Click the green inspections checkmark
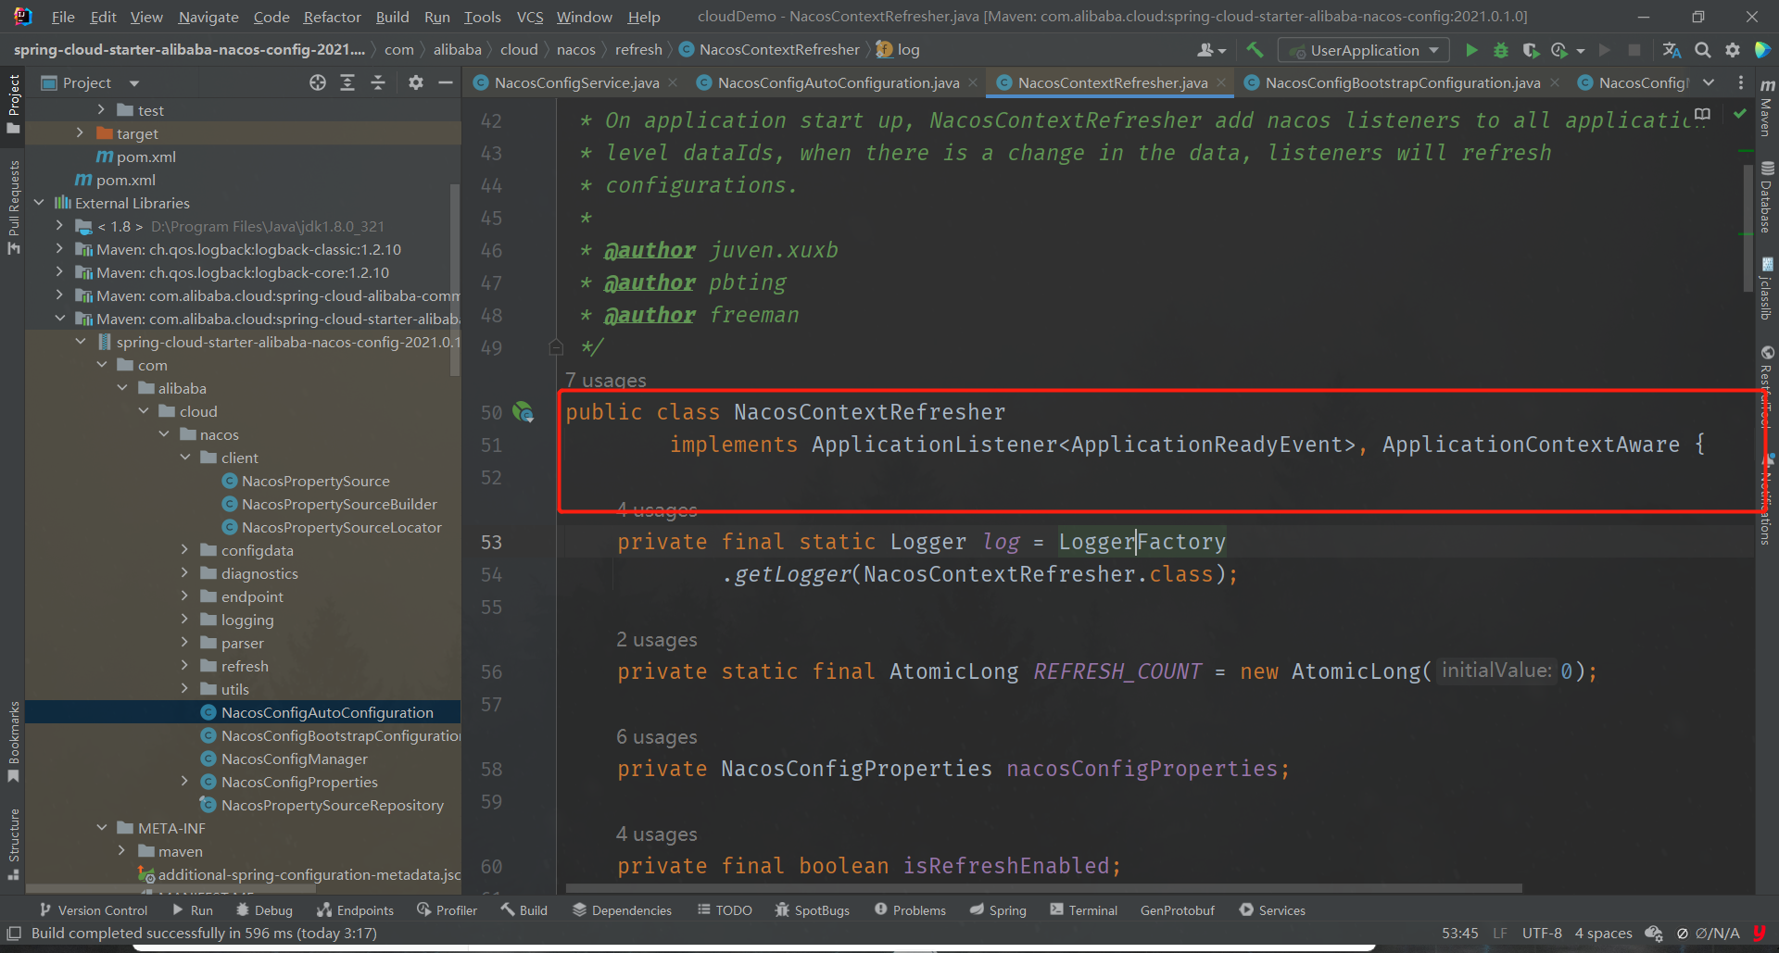1779x953 pixels. (x=1740, y=114)
